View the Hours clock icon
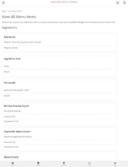This screenshot has height=167, width=128. pos(89,164)
